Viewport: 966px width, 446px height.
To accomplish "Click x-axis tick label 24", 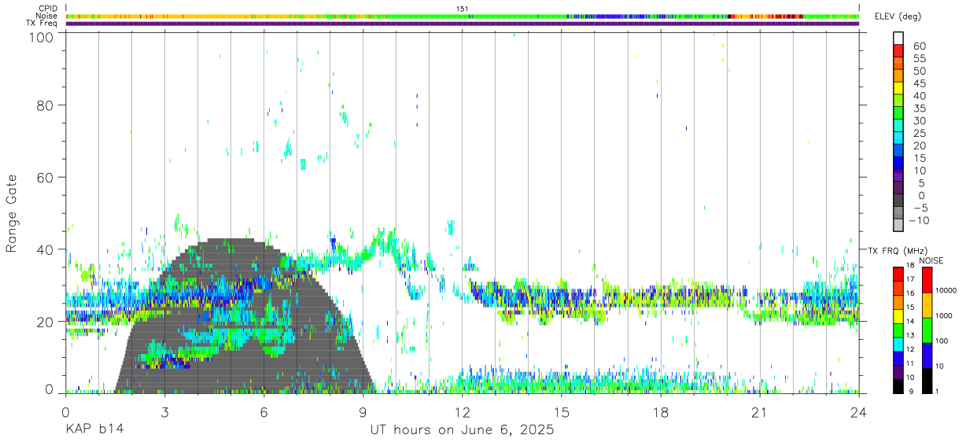I will coord(859,412).
